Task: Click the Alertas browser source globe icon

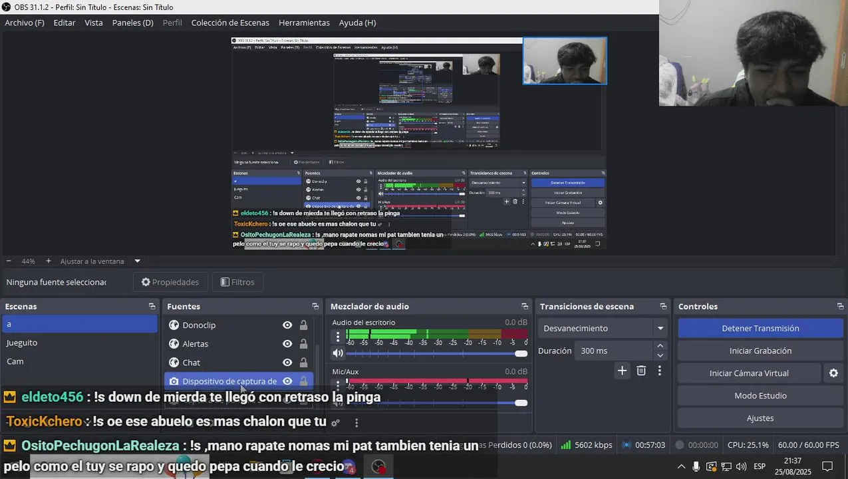Action: (174, 343)
